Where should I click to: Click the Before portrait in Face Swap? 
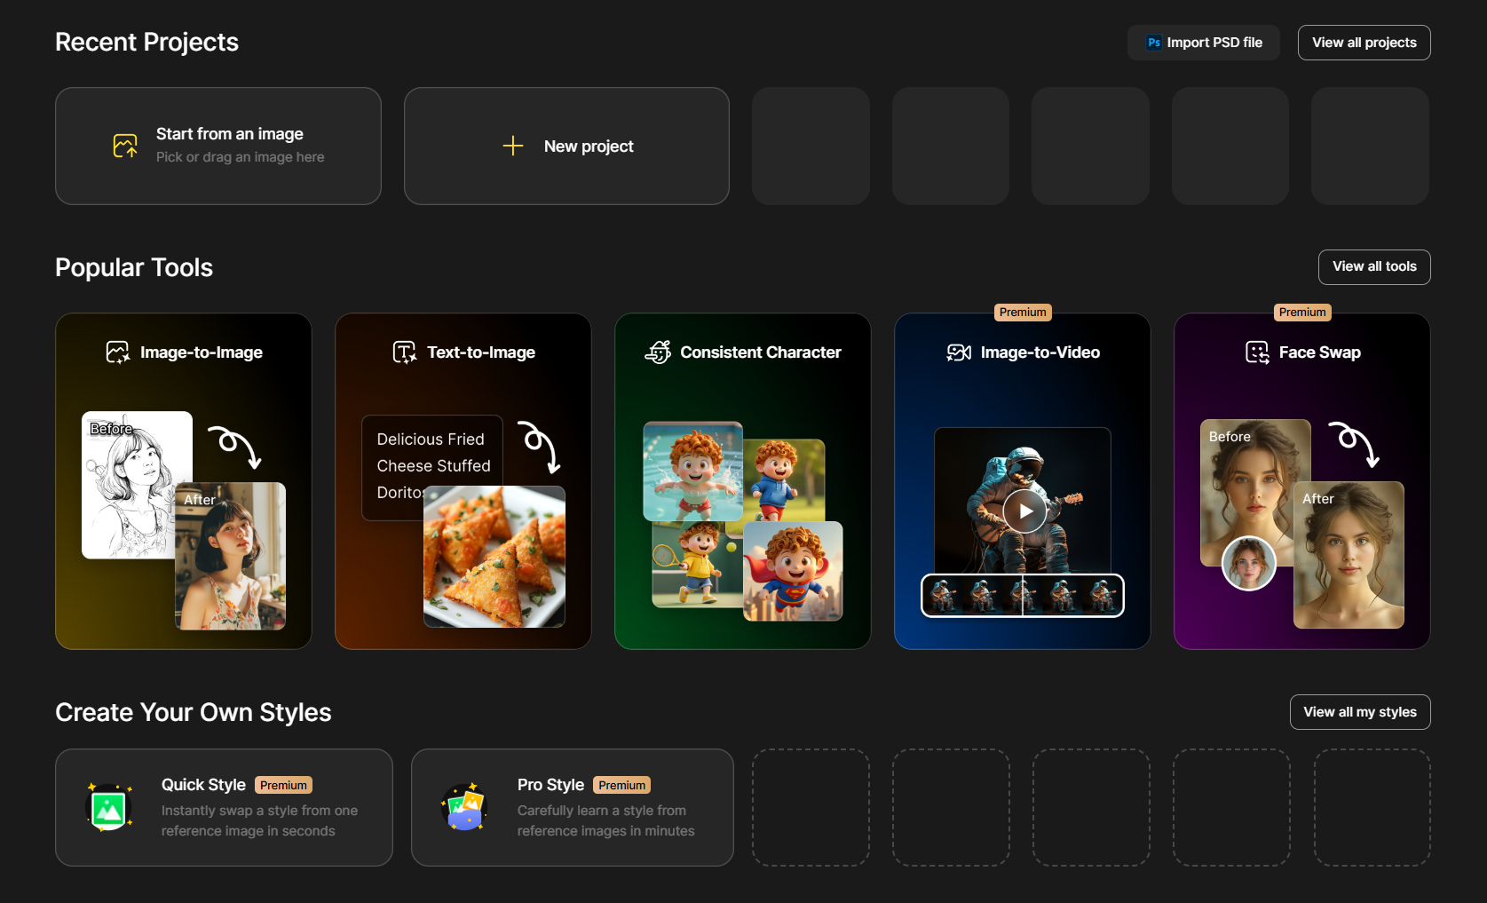point(1255,493)
